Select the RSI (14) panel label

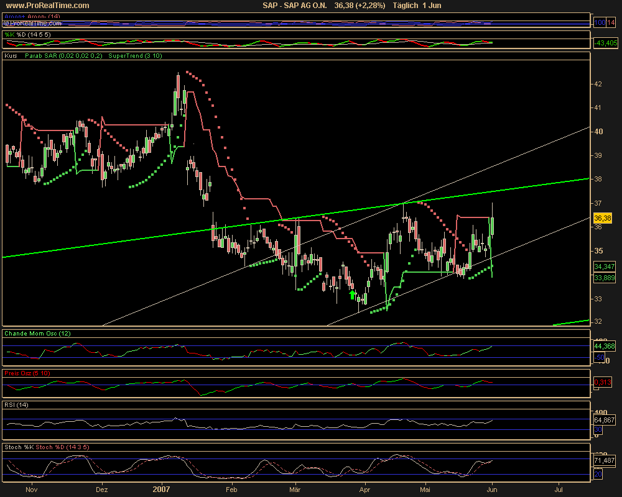17,405
